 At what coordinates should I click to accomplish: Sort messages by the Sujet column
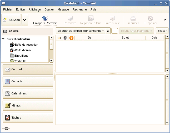[x=125, y=38]
